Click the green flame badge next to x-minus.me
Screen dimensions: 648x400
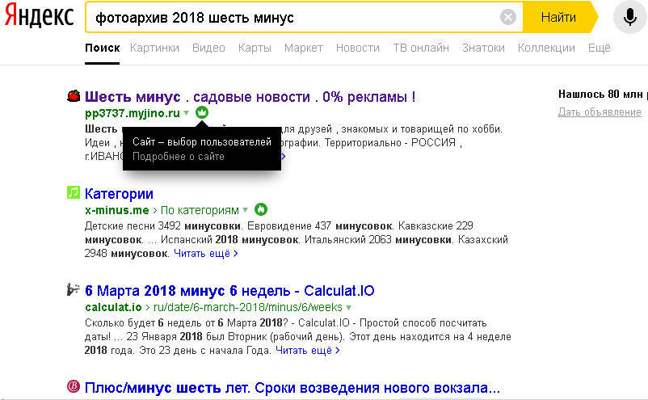tap(261, 209)
